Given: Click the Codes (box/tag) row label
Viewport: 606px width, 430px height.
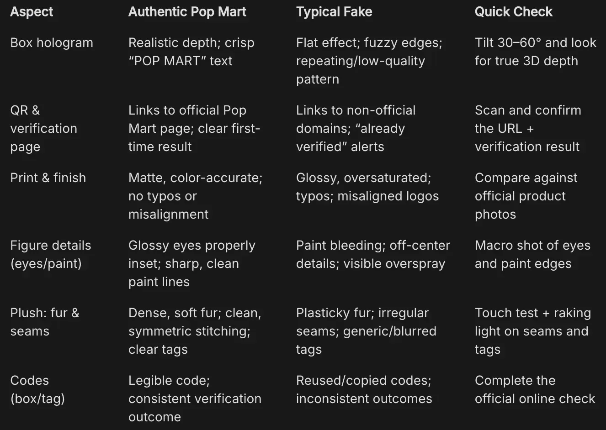Looking at the screenshot, I should 37,390.
